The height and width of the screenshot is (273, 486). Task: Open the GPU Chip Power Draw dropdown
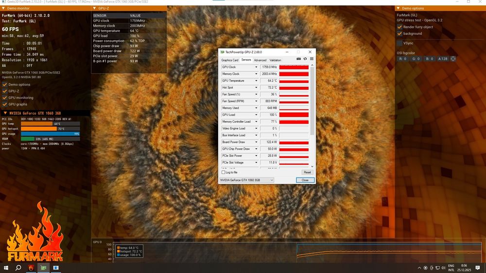point(256,149)
